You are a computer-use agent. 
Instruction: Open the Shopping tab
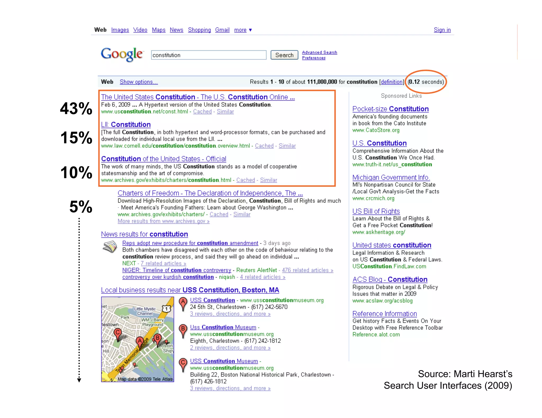pos(199,30)
